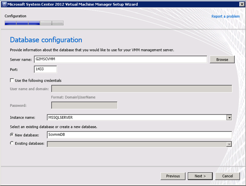Click the Database configuration heading

coord(46,40)
